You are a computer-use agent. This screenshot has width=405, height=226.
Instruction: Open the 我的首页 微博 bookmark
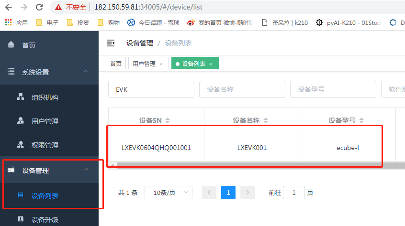[220, 22]
